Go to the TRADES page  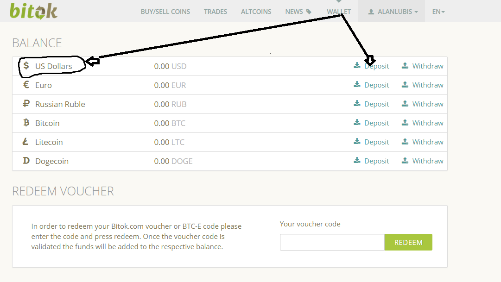click(x=216, y=12)
